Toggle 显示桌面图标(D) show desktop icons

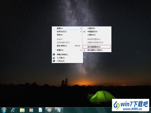pyautogui.click(x=97, y=47)
